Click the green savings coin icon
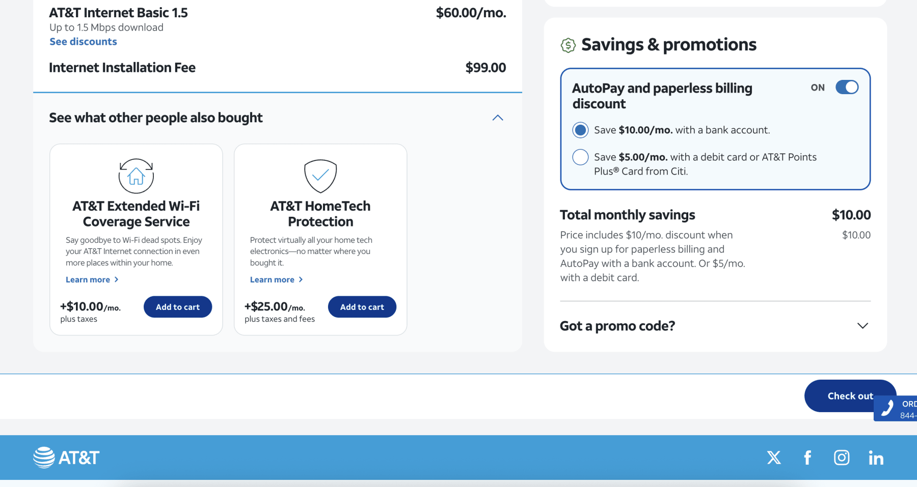This screenshot has height=487, width=917. coord(568,45)
